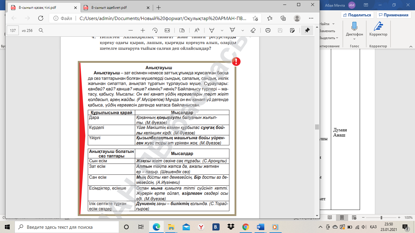Viewport: 415px width, 233px height.
Task: Zoom in the PDF with plus icon
Action: pos(143,30)
